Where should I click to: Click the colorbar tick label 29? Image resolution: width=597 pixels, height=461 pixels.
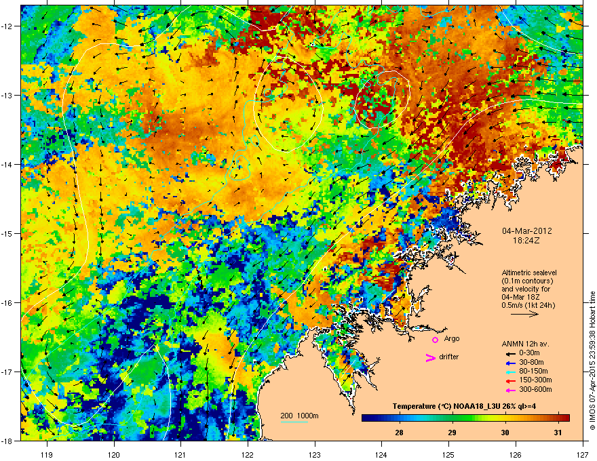pyautogui.click(x=452, y=433)
